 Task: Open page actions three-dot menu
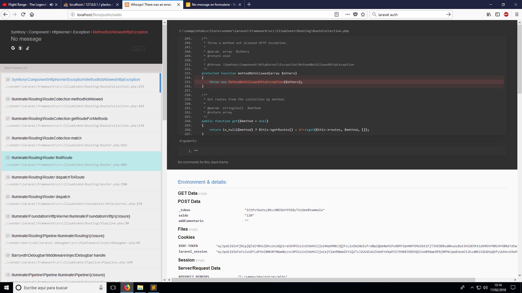(347, 15)
